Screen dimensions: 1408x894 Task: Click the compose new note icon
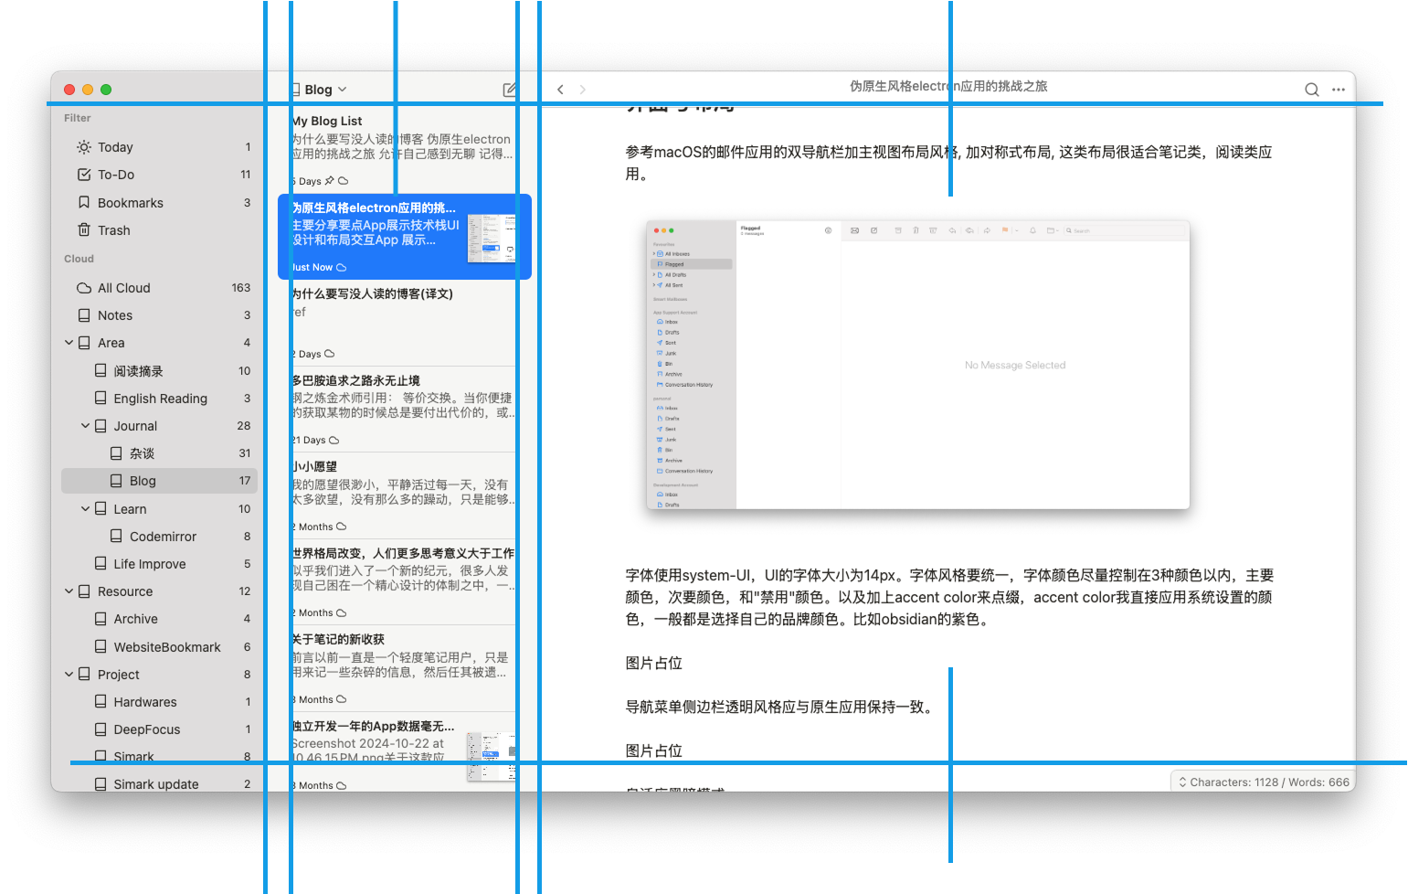point(509,90)
